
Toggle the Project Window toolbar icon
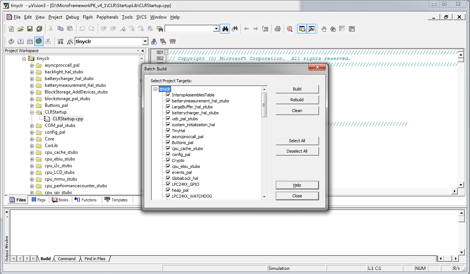[x=302, y=29]
